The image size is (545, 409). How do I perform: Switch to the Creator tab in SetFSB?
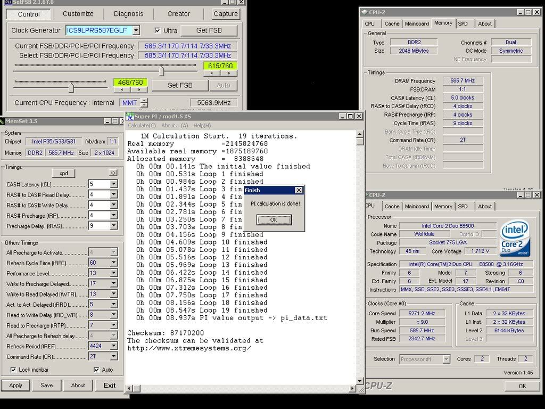click(x=179, y=14)
